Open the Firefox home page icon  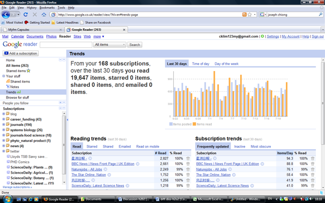click(44, 15)
